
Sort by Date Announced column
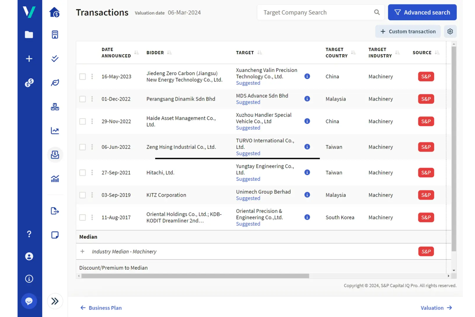[136, 52]
